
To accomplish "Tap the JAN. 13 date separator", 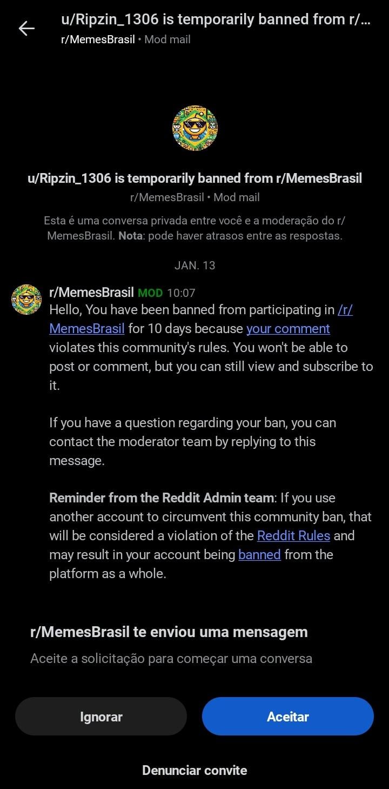I will click(194, 265).
